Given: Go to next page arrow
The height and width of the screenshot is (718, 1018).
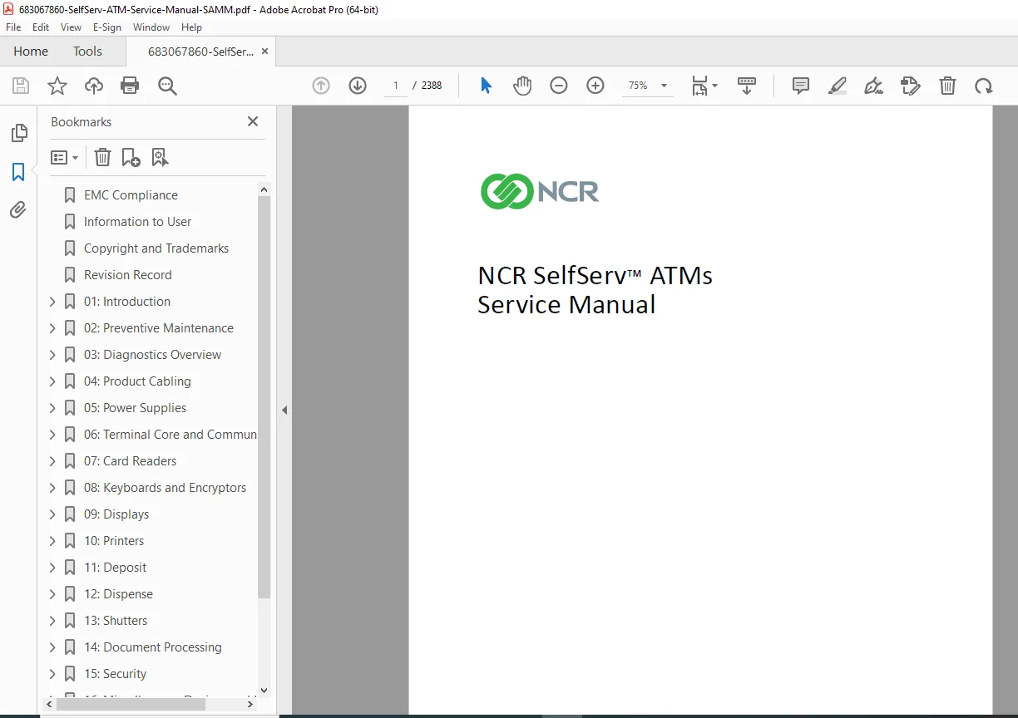Looking at the screenshot, I should pyautogui.click(x=358, y=86).
